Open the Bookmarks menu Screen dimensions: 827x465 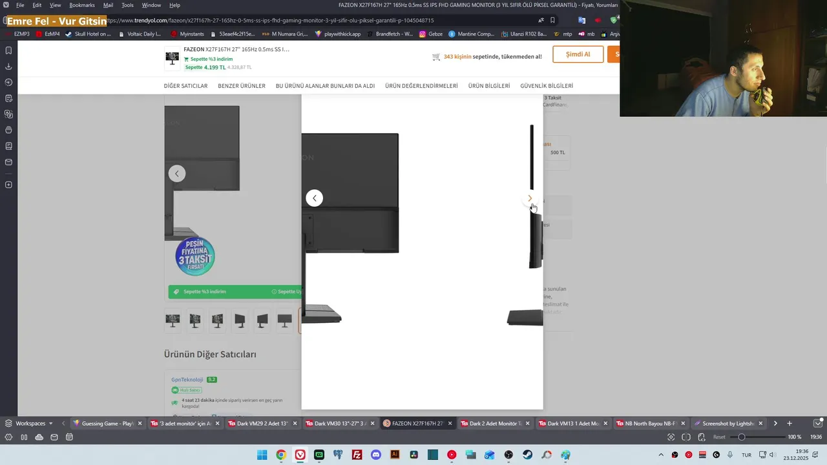pyautogui.click(x=82, y=5)
